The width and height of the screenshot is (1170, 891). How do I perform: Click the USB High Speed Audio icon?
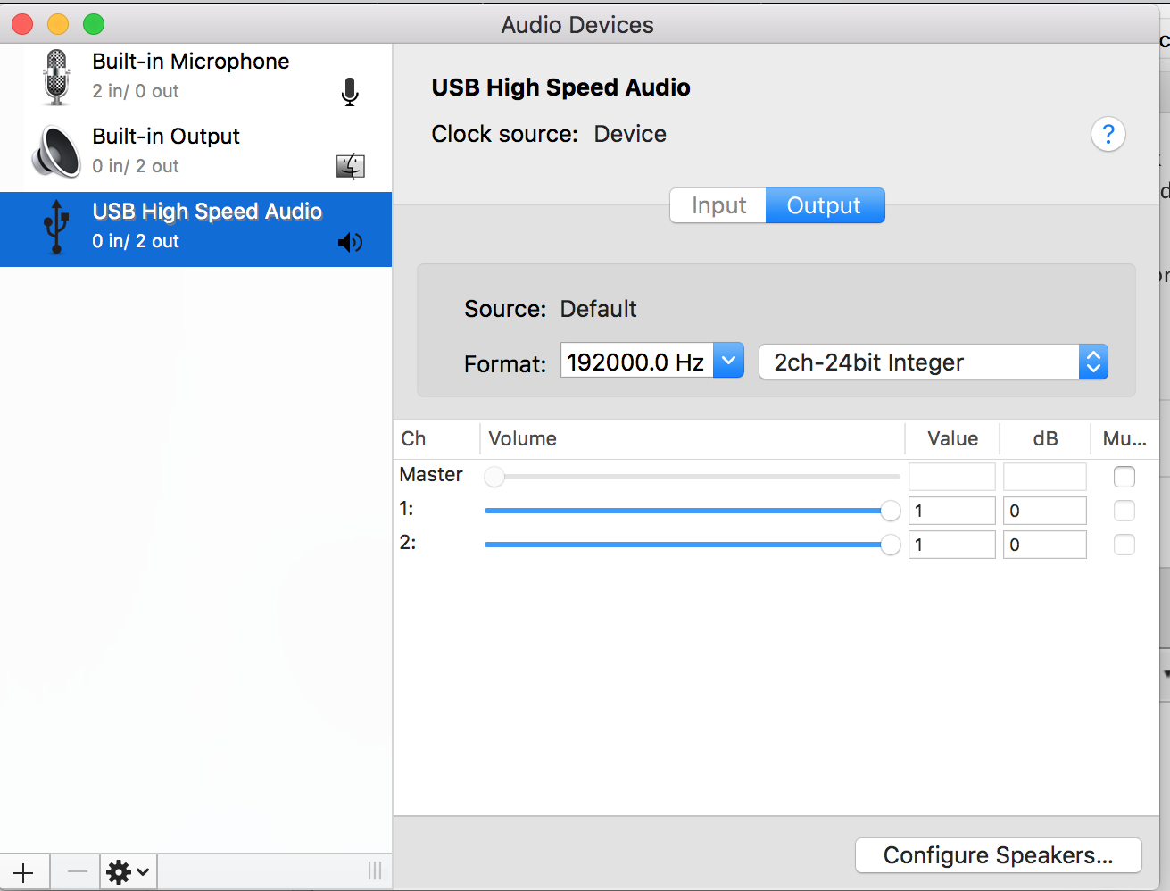click(56, 227)
